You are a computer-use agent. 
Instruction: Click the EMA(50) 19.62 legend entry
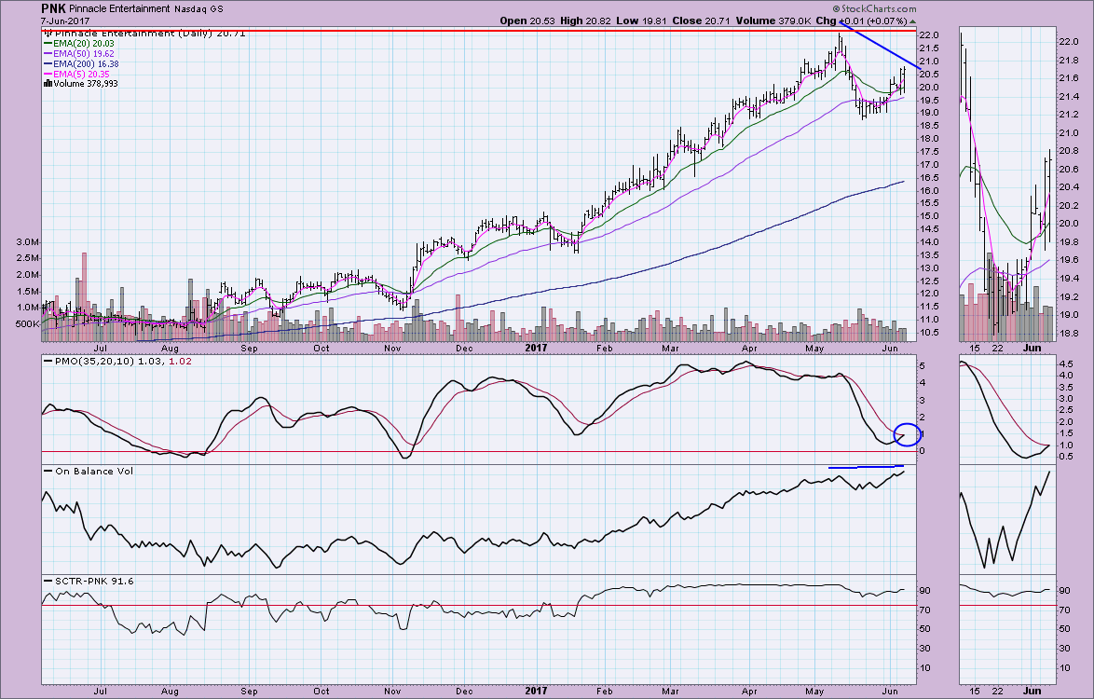click(x=79, y=54)
